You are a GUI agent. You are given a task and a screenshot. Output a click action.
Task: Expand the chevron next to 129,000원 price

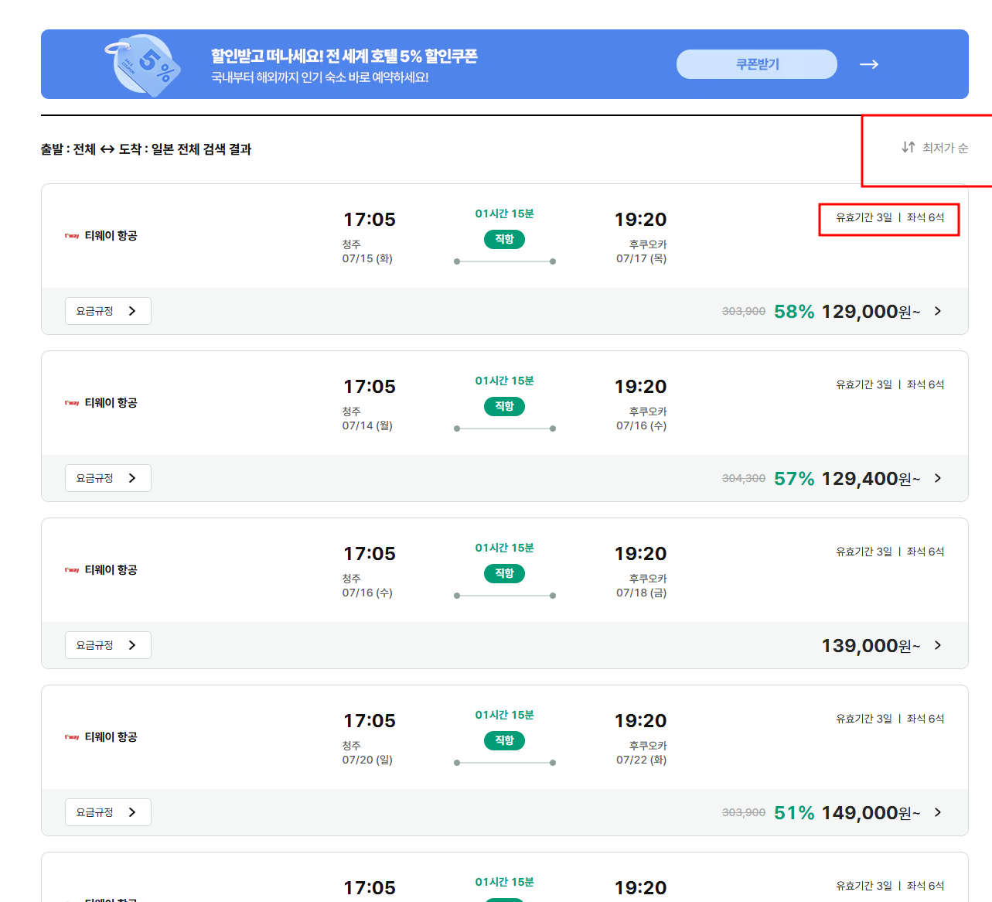pyautogui.click(x=938, y=311)
